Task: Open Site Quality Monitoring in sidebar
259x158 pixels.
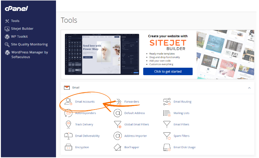Action: point(29,45)
